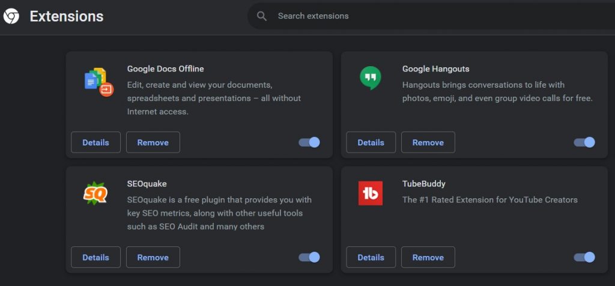Screen dimensions: 615x286
Task: Click the magnifying glass search icon
Action: click(262, 16)
